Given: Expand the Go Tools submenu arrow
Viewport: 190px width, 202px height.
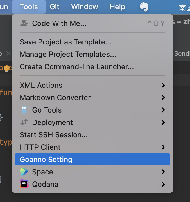Looking at the screenshot, I should [x=163, y=110].
